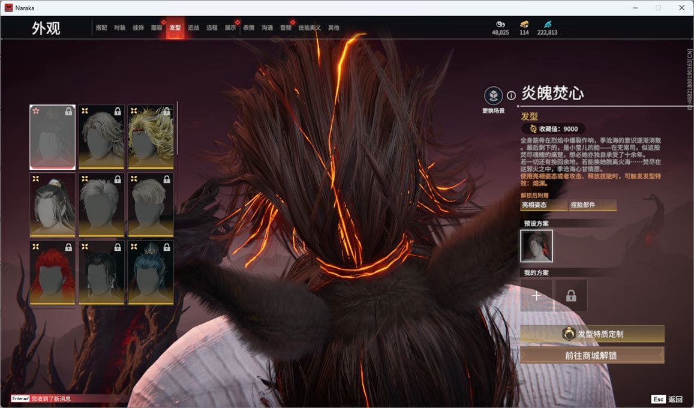The height and width of the screenshot is (408, 694).
Task: Click the hairstyle list scrollbar
Action: (x=177, y=128)
